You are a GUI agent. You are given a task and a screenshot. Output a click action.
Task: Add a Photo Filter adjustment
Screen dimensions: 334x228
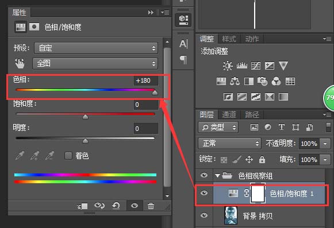pos(262,81)
